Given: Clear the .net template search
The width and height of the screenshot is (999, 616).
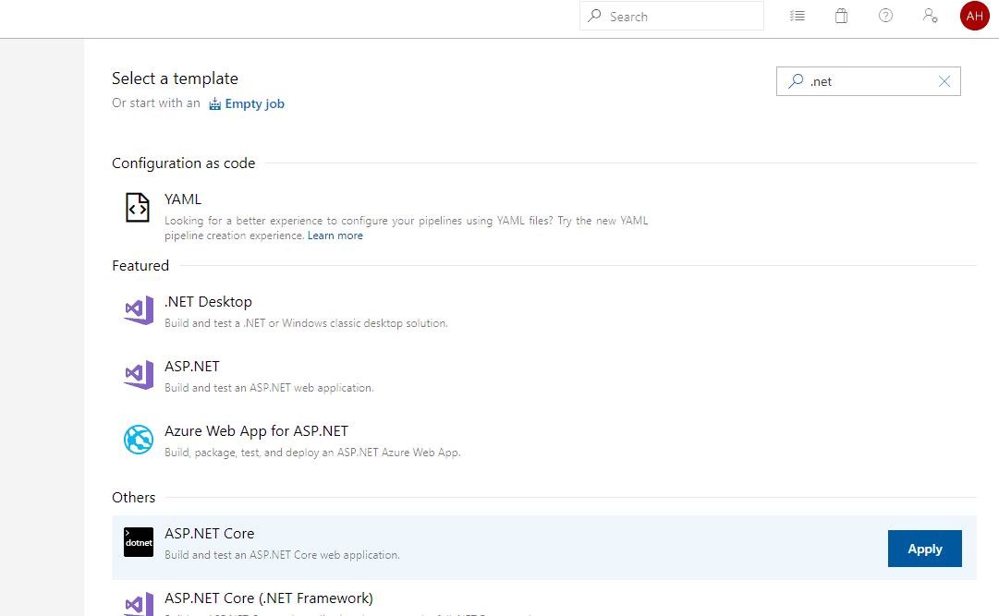Looking at the screenshot, I should coord(944,81).
